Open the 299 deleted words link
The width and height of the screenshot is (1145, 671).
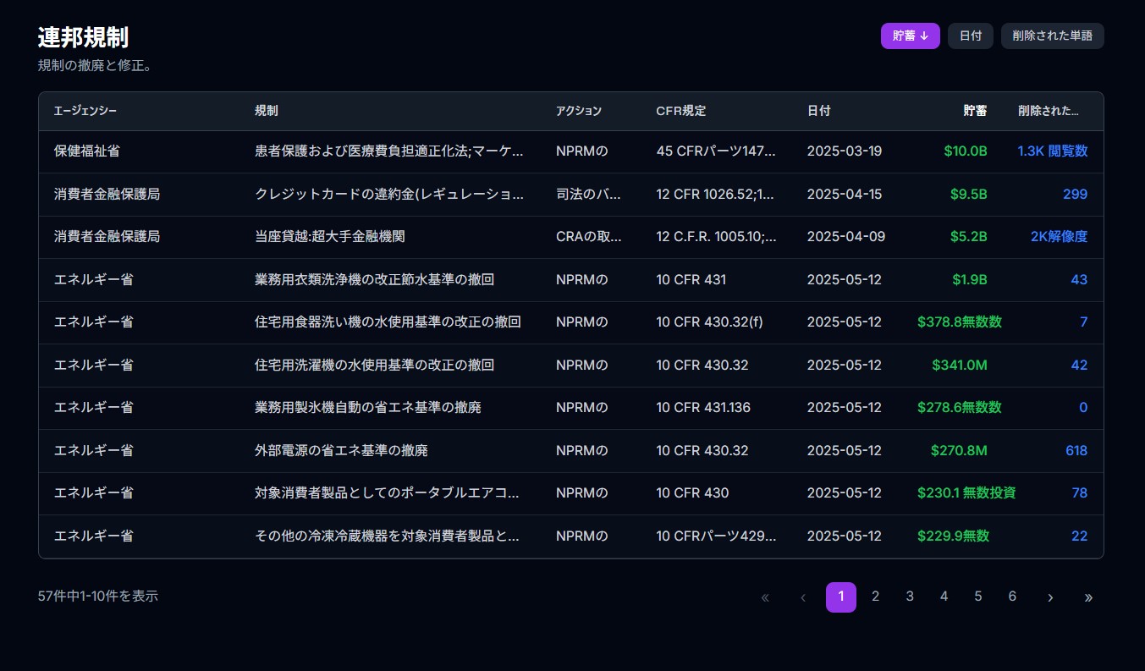[1075, 194]
